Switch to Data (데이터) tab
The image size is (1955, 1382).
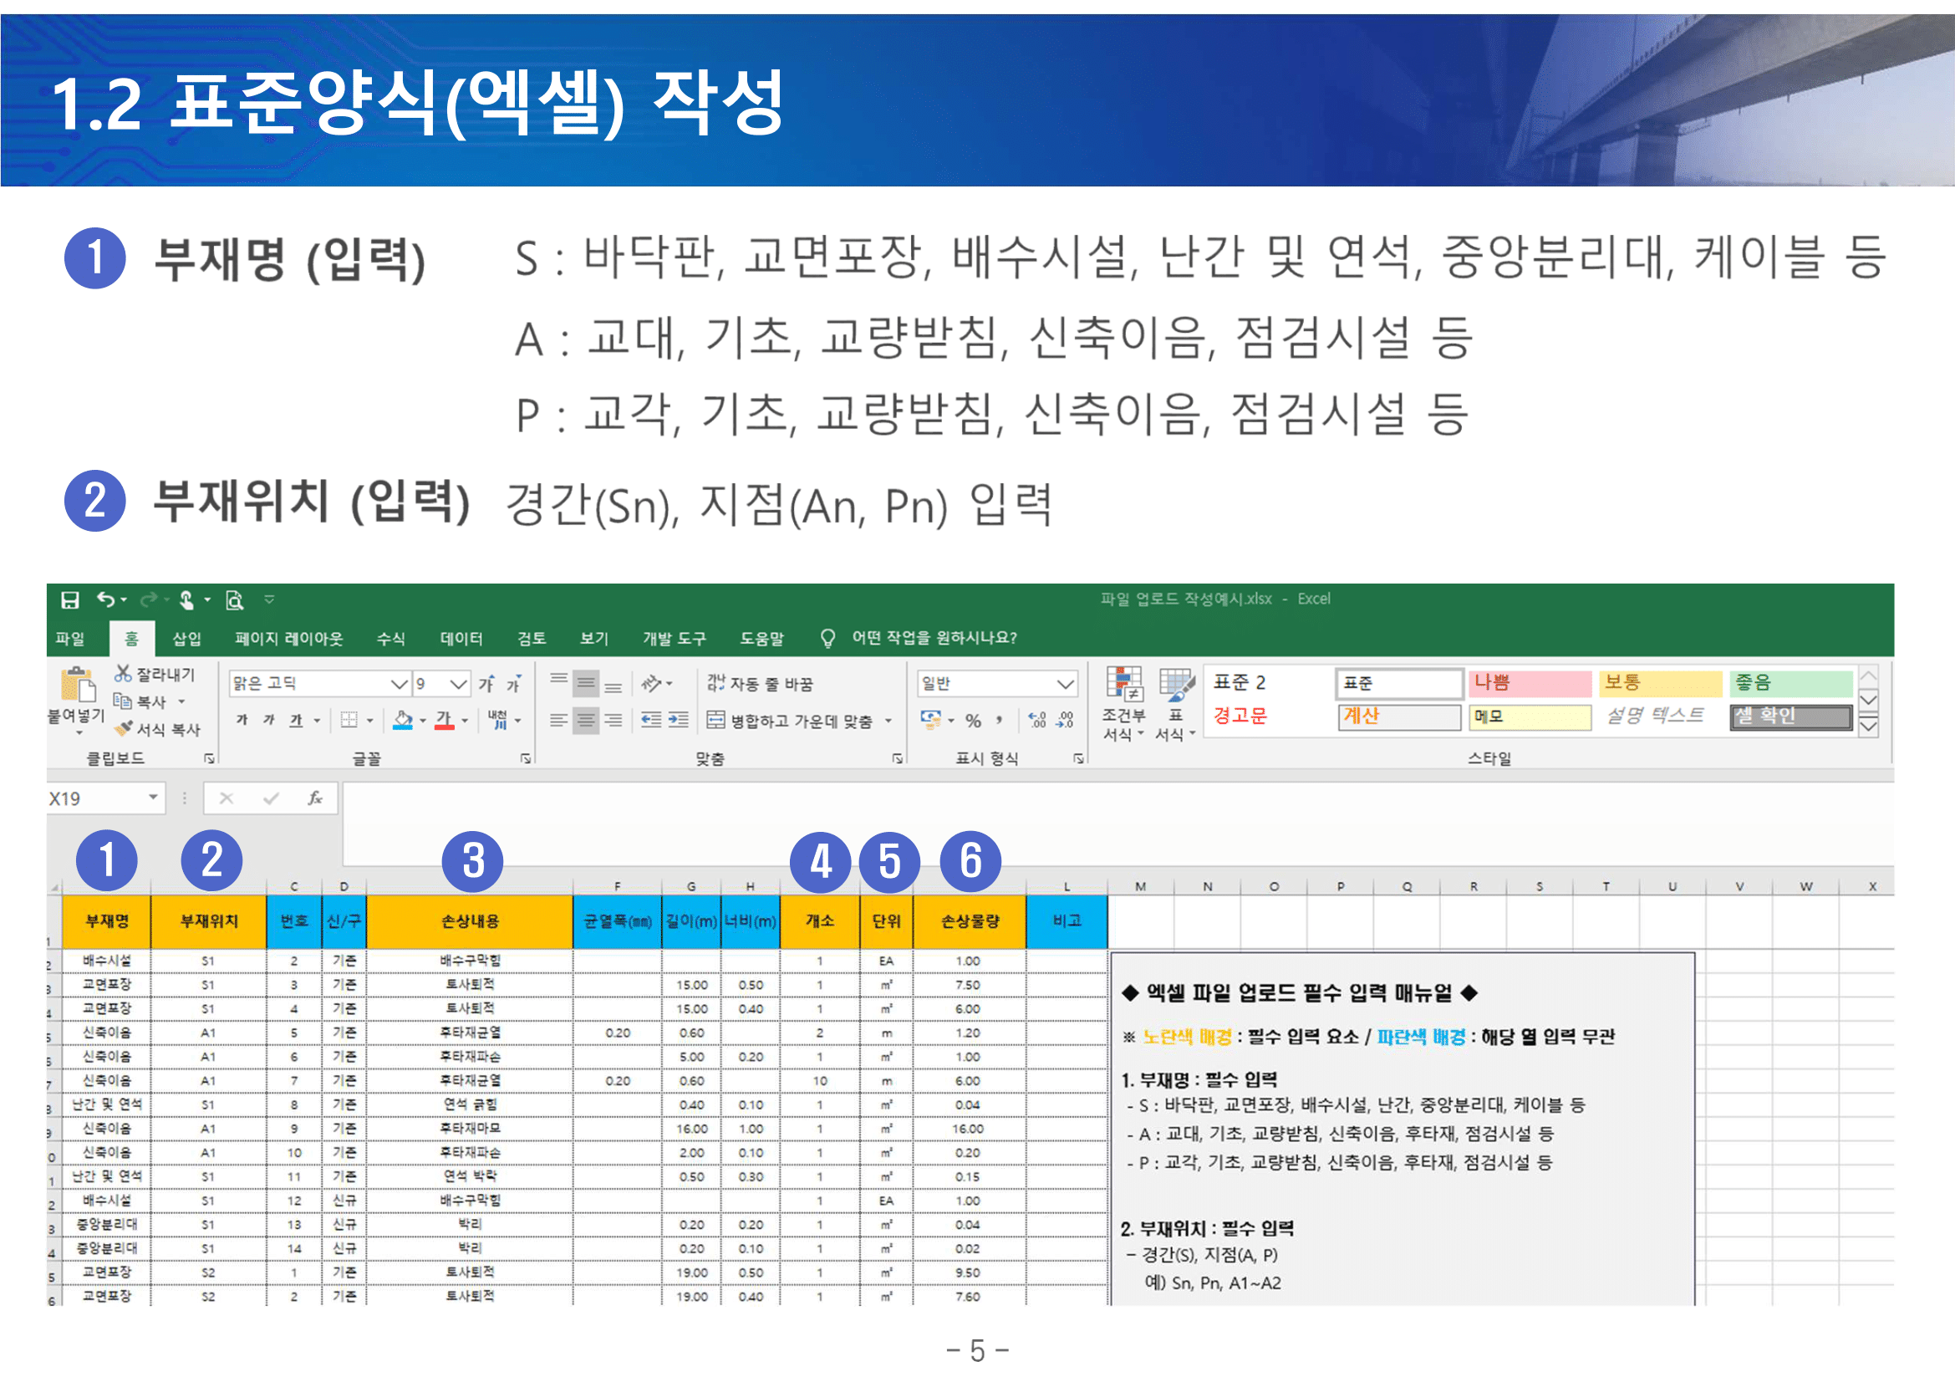[x=461, y=639]
